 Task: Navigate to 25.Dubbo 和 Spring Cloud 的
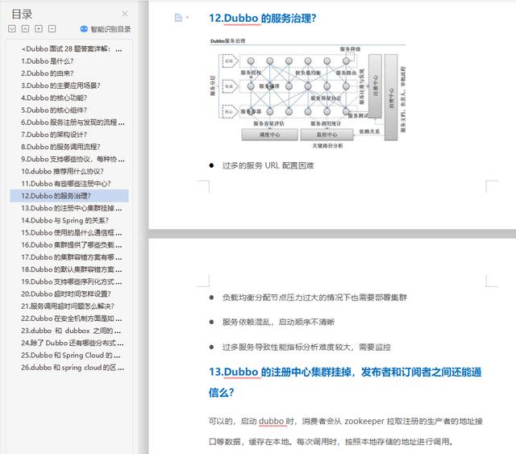(x=70, y=356)
